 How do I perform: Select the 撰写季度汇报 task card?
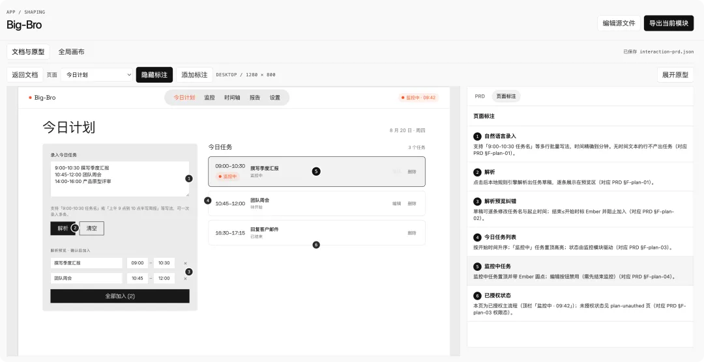(x=317, y=171)
